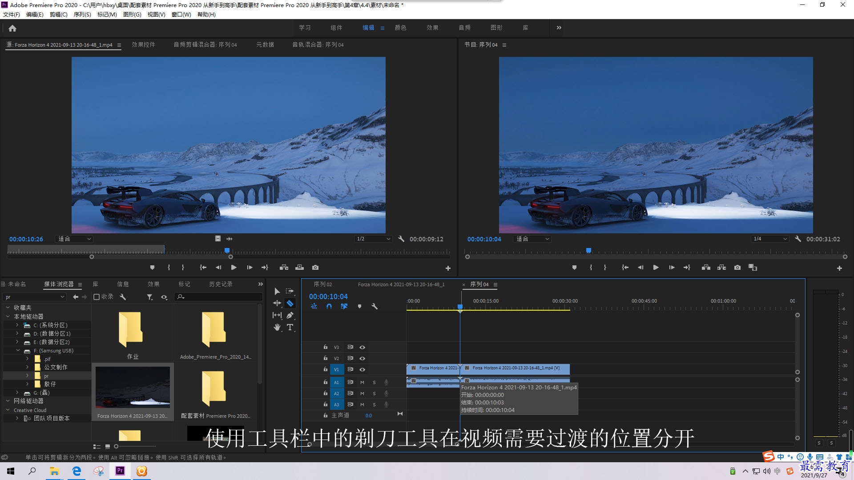
Task: Switch to the 效果 workspace
Action: [x=432, y=28]
